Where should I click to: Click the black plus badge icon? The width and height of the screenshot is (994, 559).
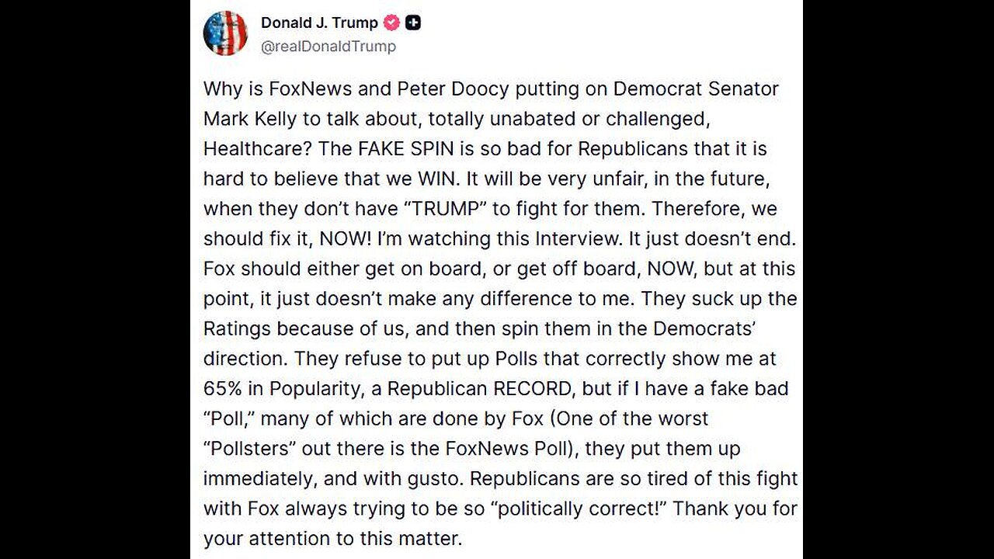click(413, 23)
